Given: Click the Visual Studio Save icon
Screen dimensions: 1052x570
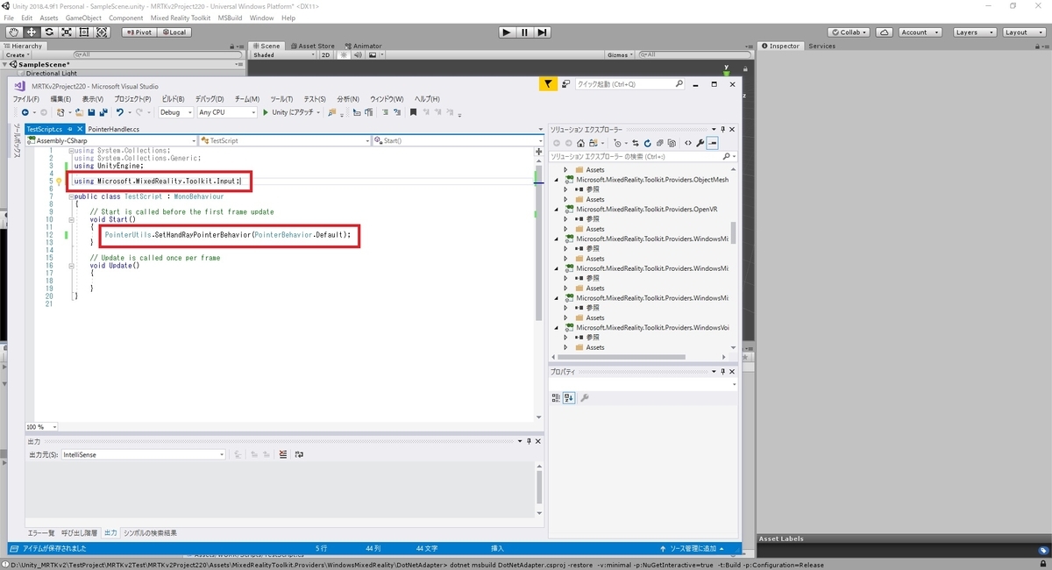Looking at the screenshot, I should pos(89,112).
